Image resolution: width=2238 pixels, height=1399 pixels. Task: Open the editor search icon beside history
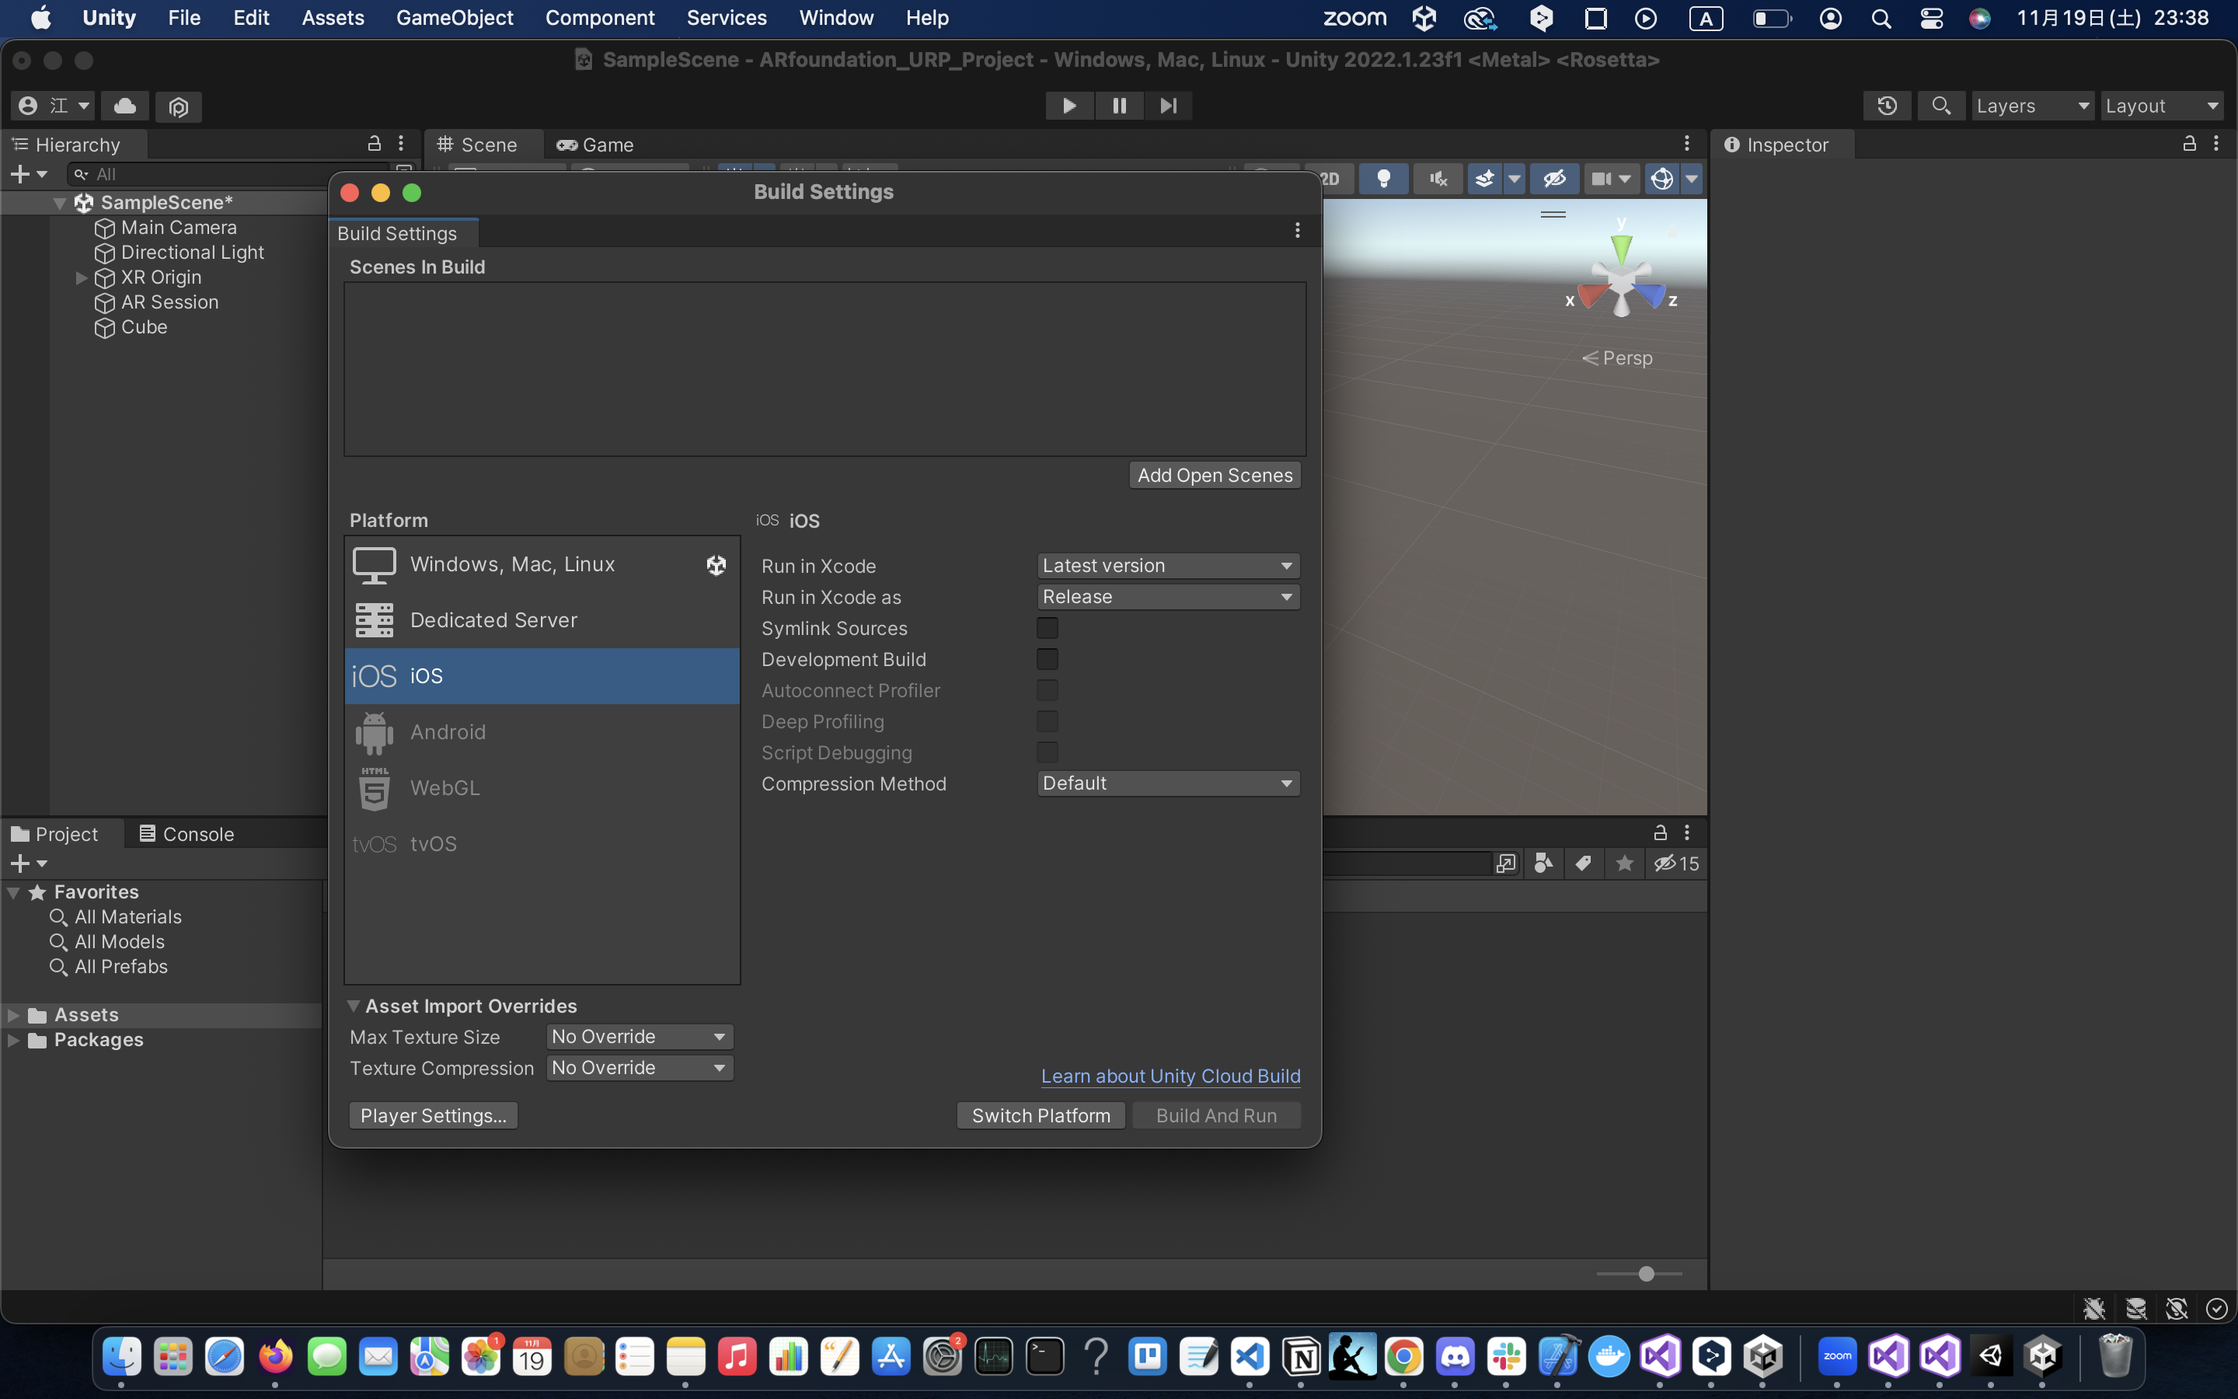(1941, 106)
